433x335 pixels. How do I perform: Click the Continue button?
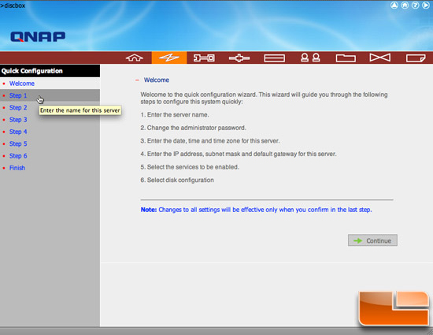[372, 240]
